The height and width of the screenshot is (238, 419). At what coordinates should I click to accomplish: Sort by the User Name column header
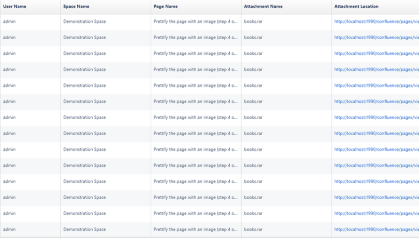[x=15, y=7]
